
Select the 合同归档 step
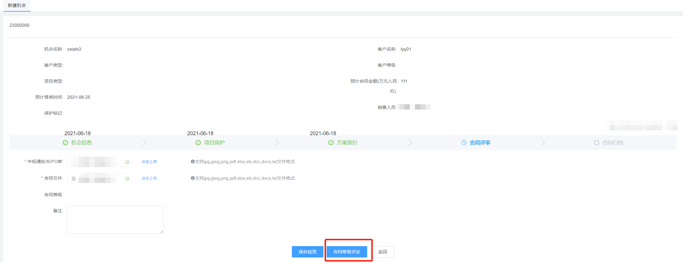point(613,143)
